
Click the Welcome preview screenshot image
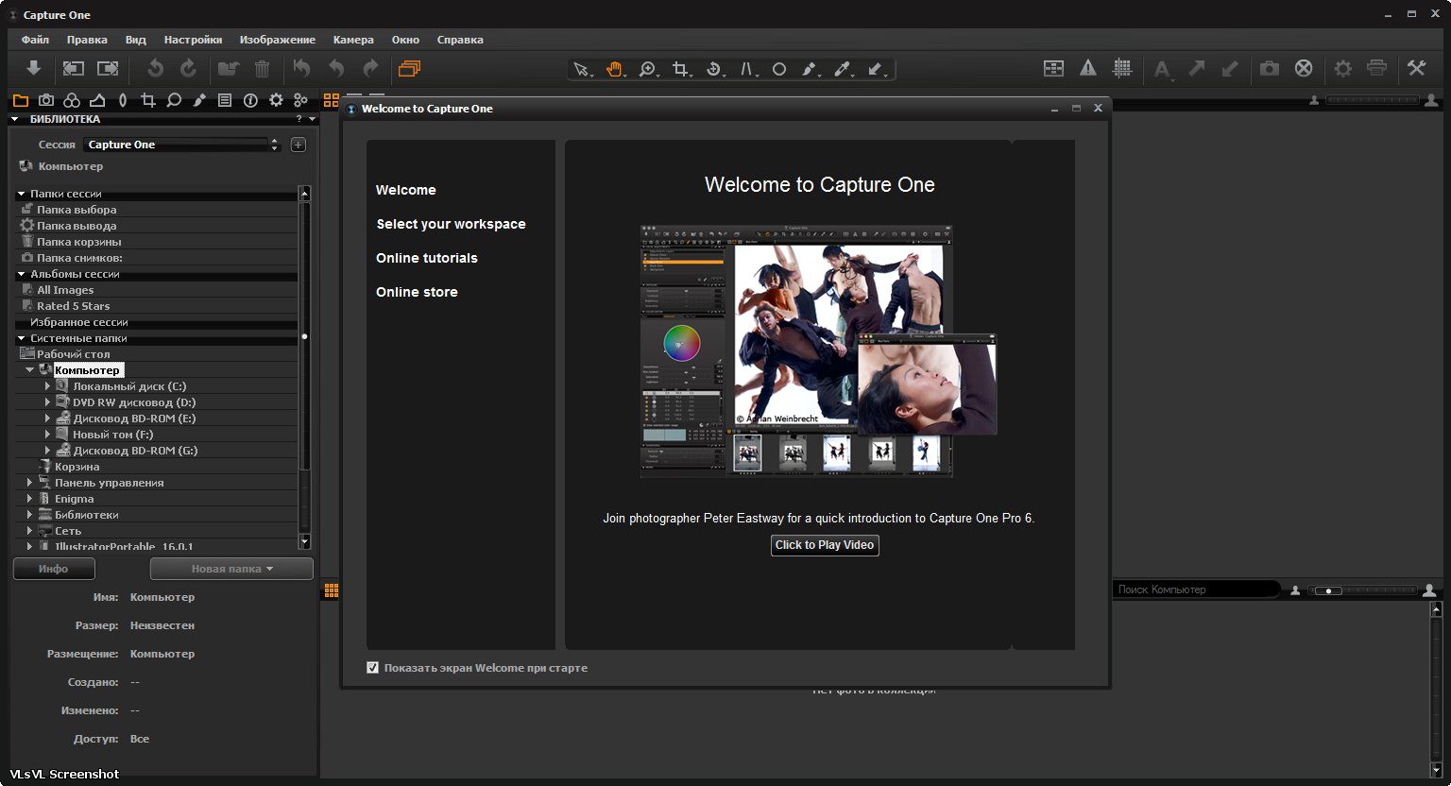coord(818,351)
